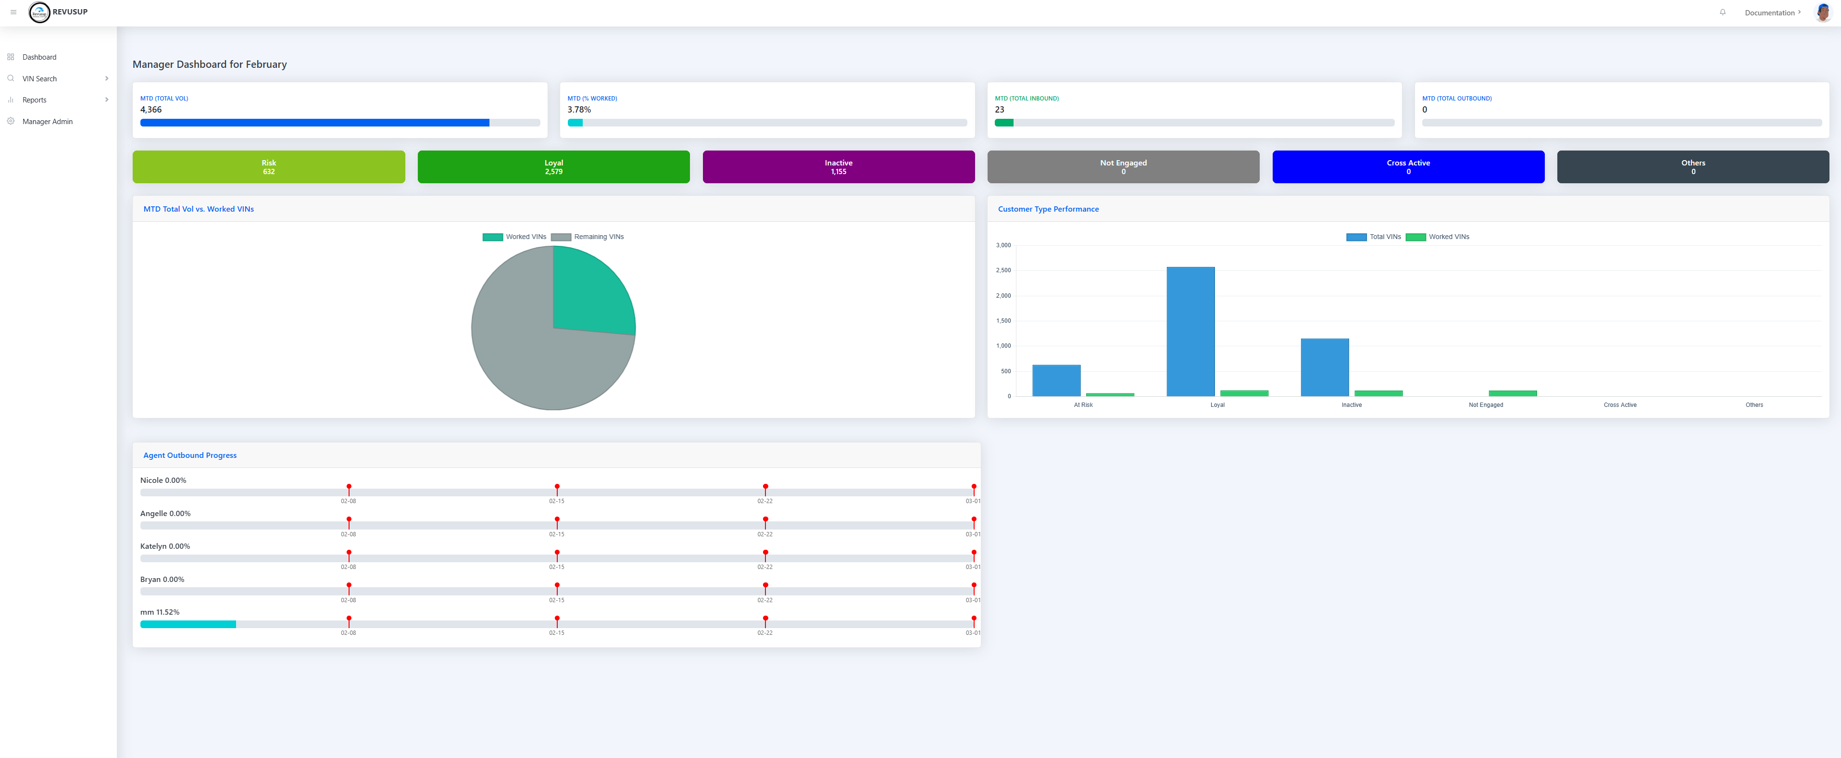
Task: Click the REVUSUP logo
Action: click(x=39, y=12)
